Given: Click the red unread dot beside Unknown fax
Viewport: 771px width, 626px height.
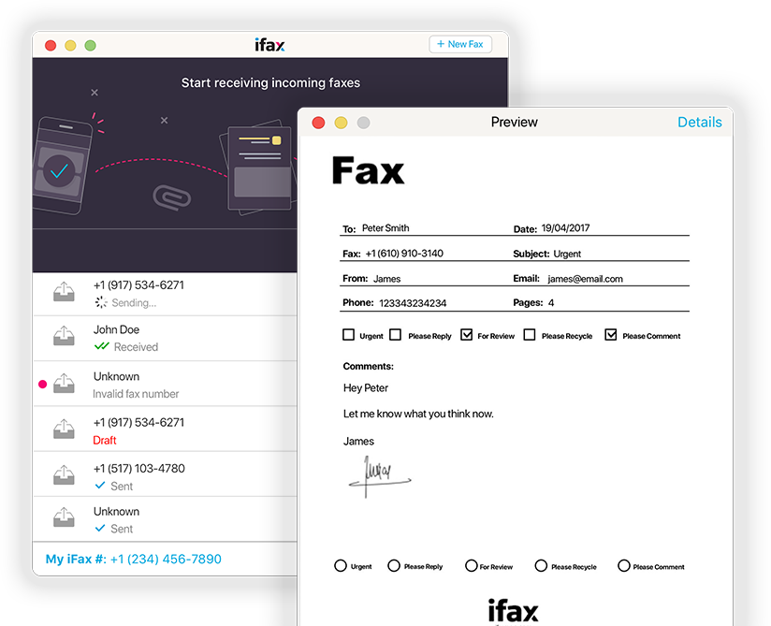Looking at the screenshot, I should [41, 384].
